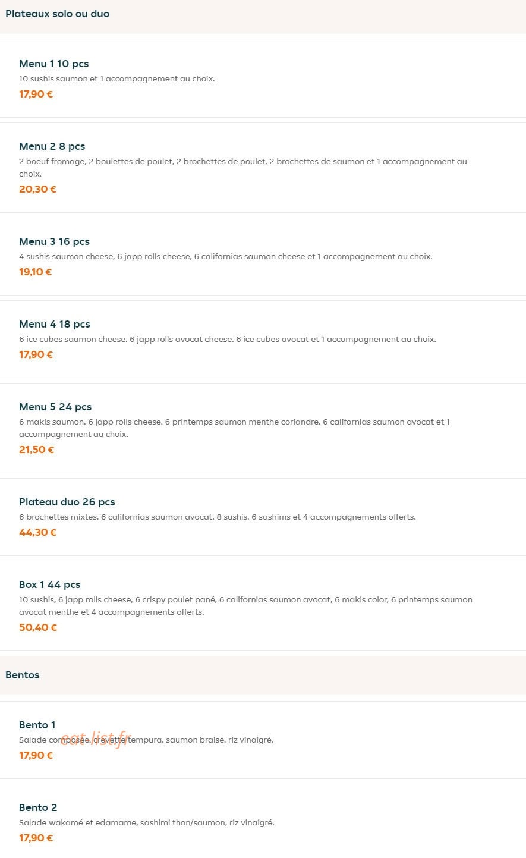Screen dimensions: 526x858
Task: Click the Plateaux solo ou duo header
Action: coord(58,14)
